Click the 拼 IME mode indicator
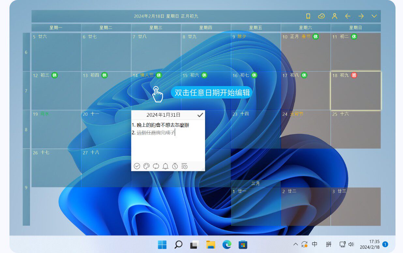The width and height of the screenshot is (403, 253). 329,244
